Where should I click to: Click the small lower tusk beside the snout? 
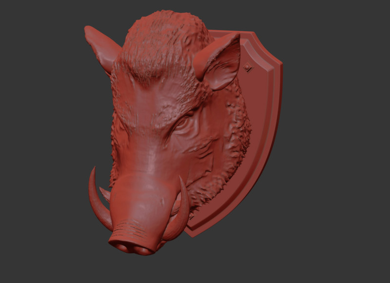[105, 193]
